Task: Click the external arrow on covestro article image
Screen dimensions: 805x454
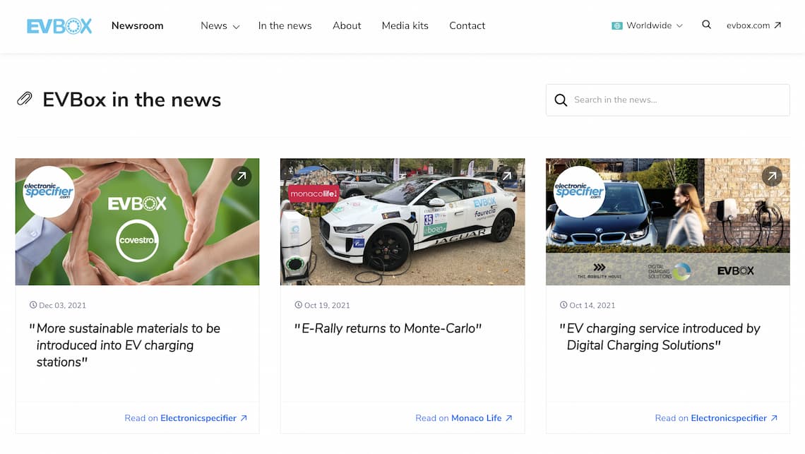Action: pyautogui.click(x=241, y=176)
